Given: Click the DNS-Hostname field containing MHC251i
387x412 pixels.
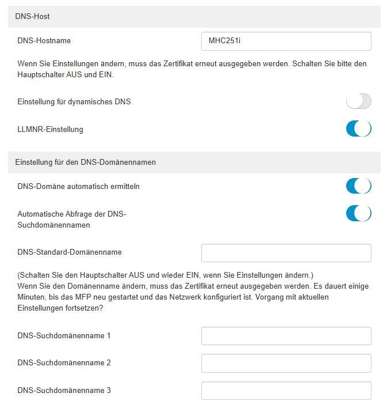Looking at the screenshot, I should 286,41.
